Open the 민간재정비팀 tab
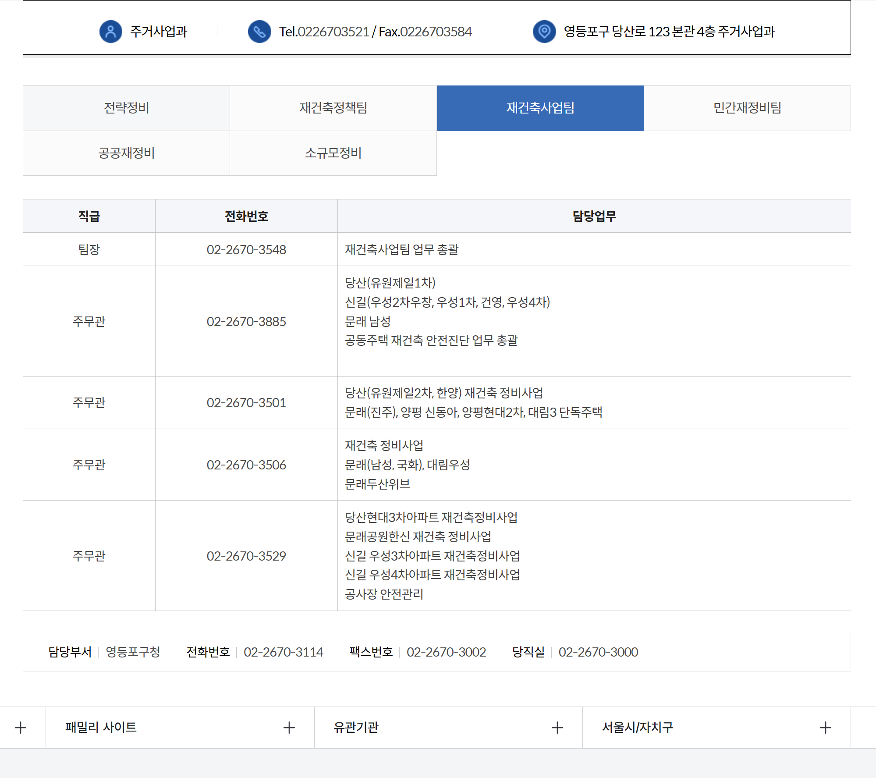The height and width of the screenshot is (778, 876). [747, 108]
